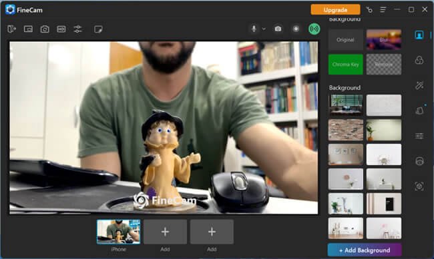Image resolution: width=434 pixels, height=259 pixels.
Task: Choose the room with green plants background
Action: (x=345, y=204)
